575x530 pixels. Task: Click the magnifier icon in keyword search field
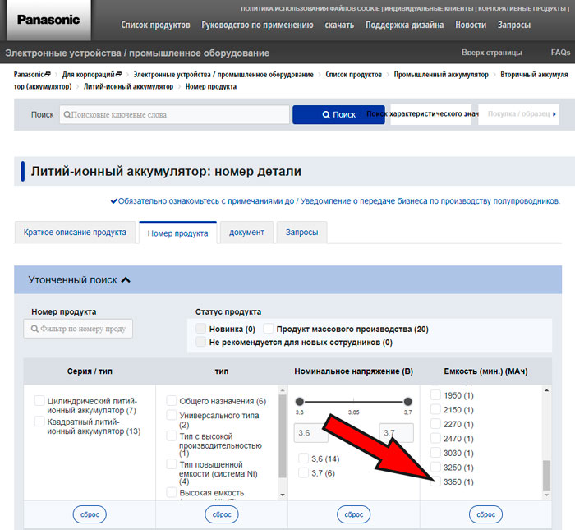[x=67, y=115]
